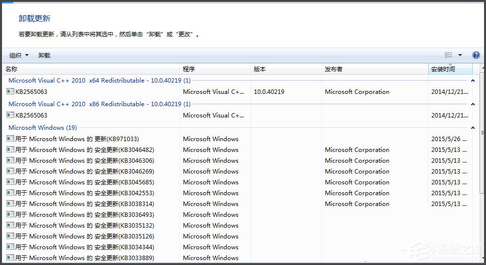The width and height of the screenshot is (486, 265).
Task: Click the KB2565063 icon under x86 Redistributable
Action: tap(10, 115)
